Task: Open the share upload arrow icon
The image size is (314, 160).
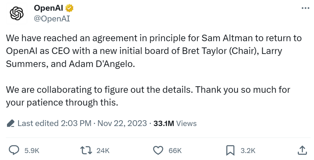Action: 302,150
